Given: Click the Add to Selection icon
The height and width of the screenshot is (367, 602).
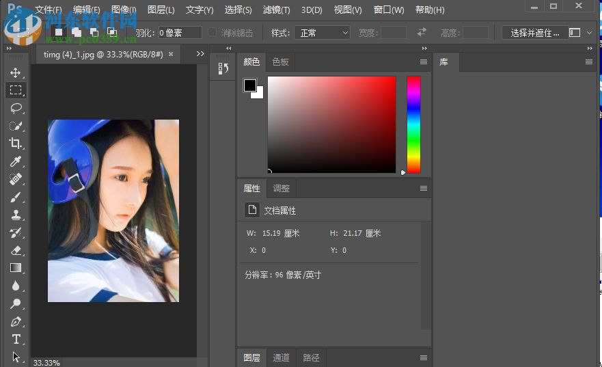Looking at the screenshot, I should (77, 32).
